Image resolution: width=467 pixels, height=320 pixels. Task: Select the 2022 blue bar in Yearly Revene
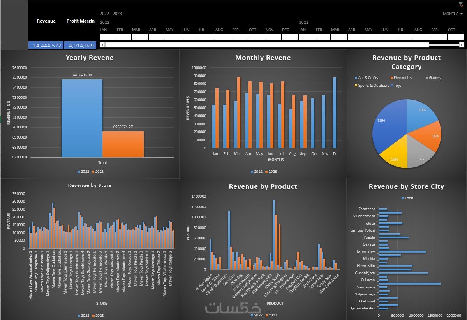(82, 118)
